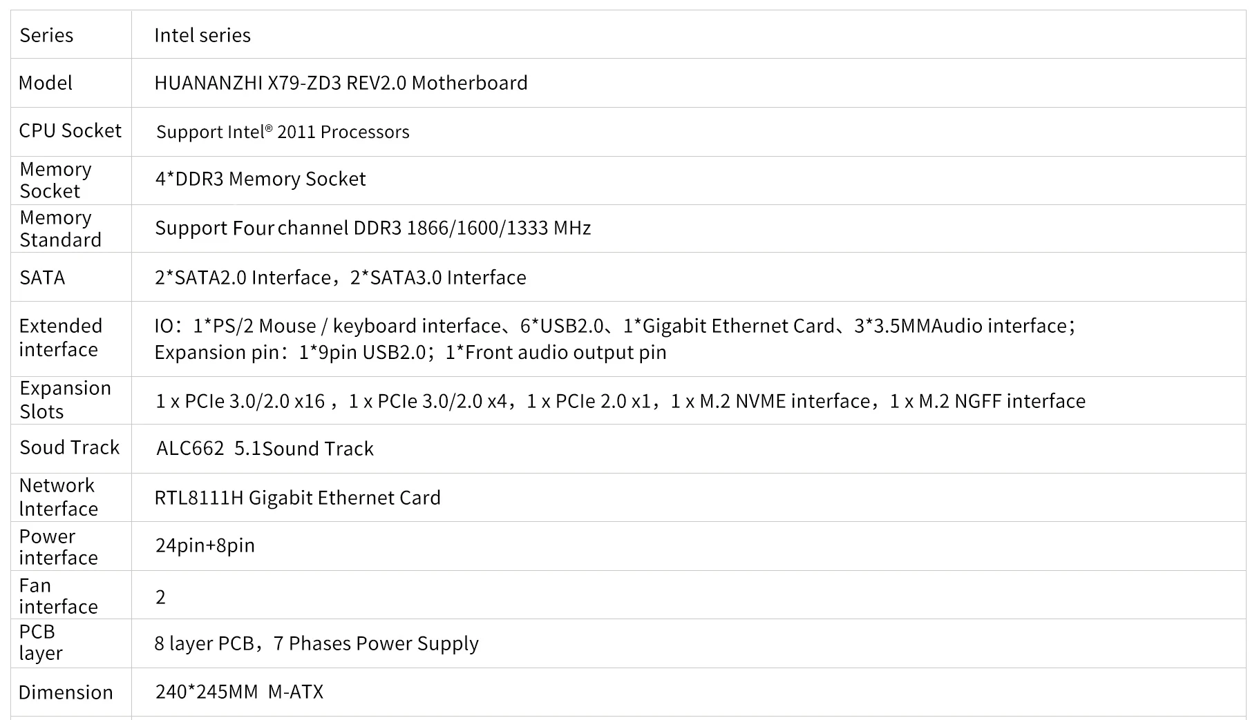Viewport: 1259px width, 720px height.
Task: Click the SATA2.0 and SATA3.0 interface text
Action: (341, 278)
